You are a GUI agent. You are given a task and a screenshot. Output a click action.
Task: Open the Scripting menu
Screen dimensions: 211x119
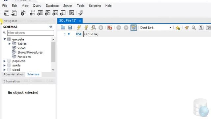tap(95, 6)
